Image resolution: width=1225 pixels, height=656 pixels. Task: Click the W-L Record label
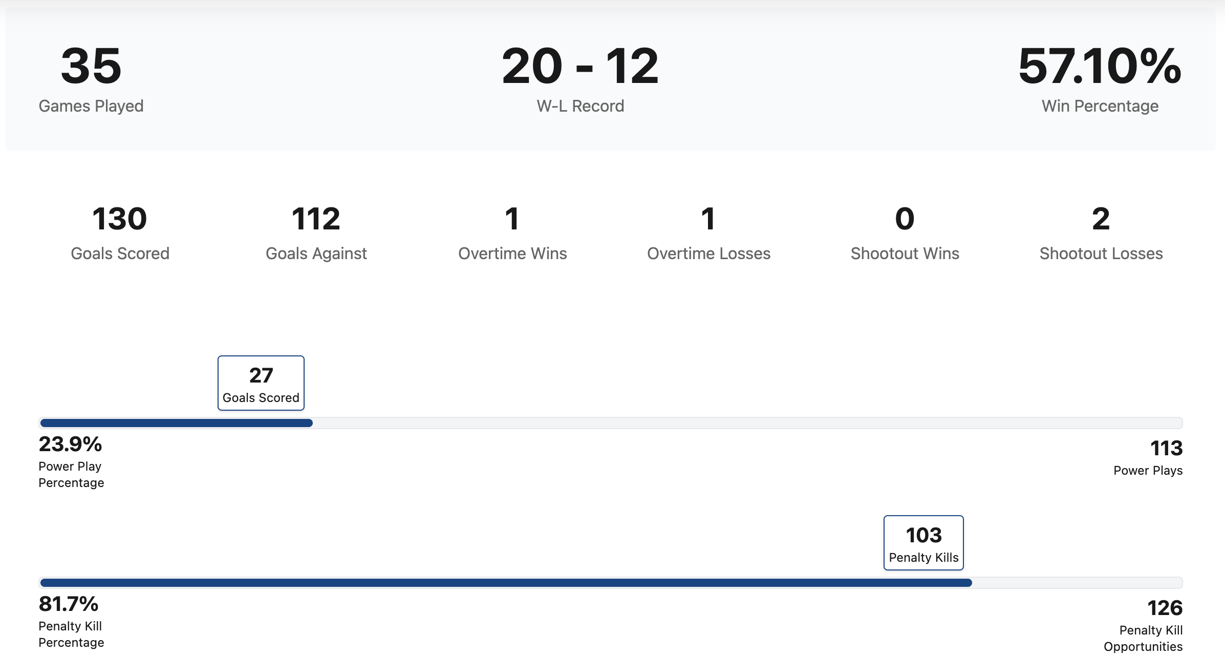click(x=580, y=106)
